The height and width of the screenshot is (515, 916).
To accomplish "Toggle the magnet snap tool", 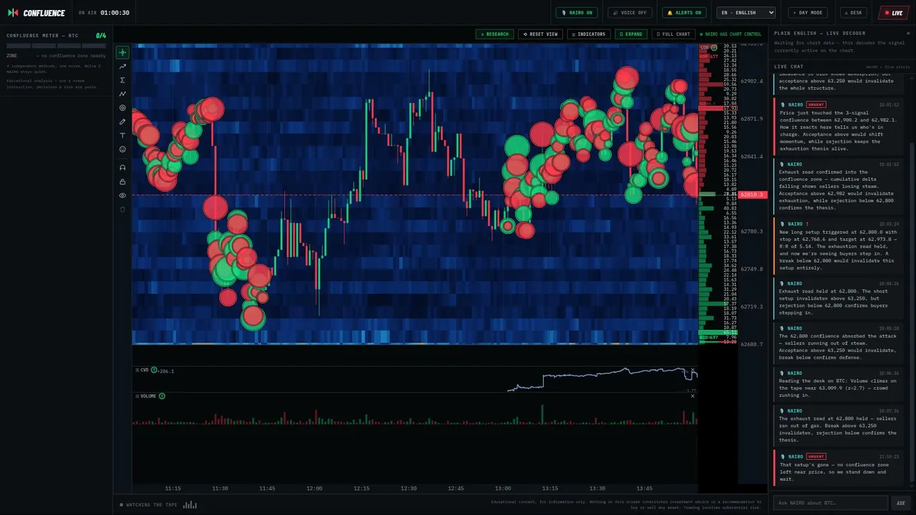I will [122, 167].
